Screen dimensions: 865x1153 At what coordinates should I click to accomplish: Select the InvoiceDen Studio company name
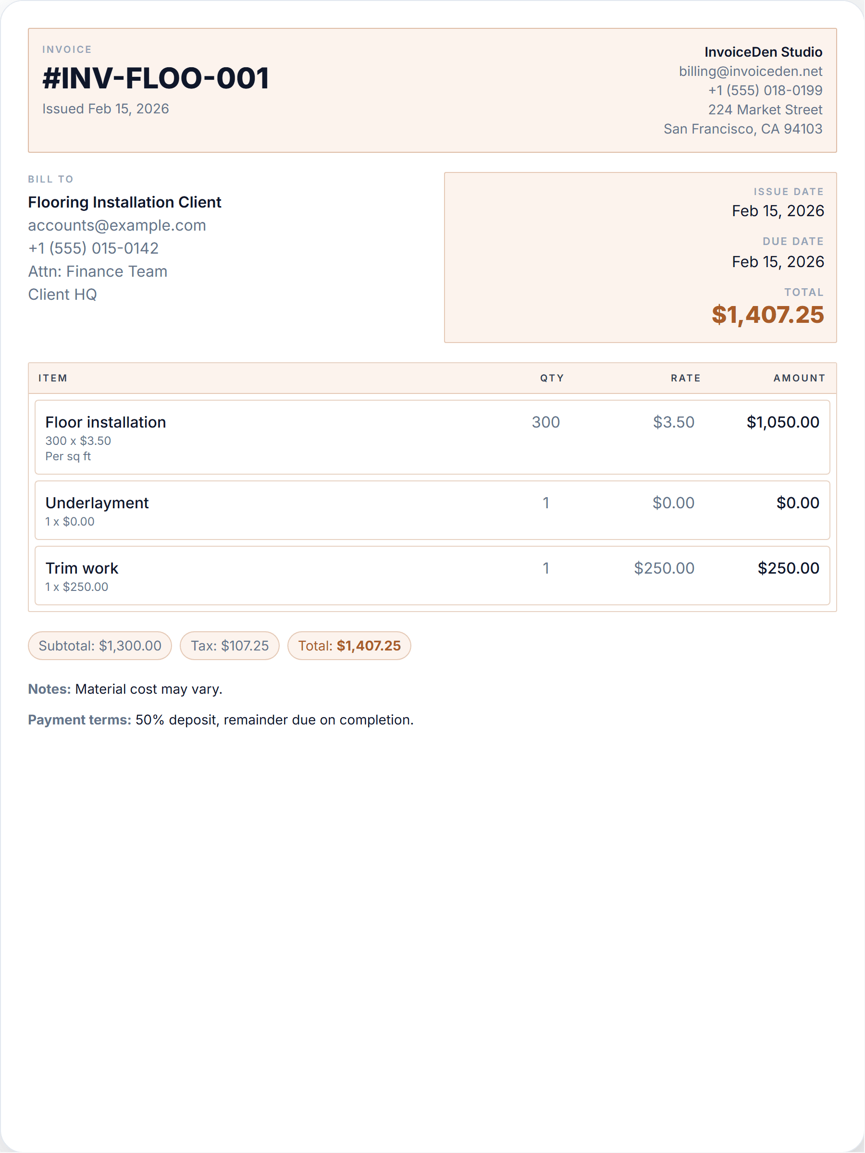763,52
